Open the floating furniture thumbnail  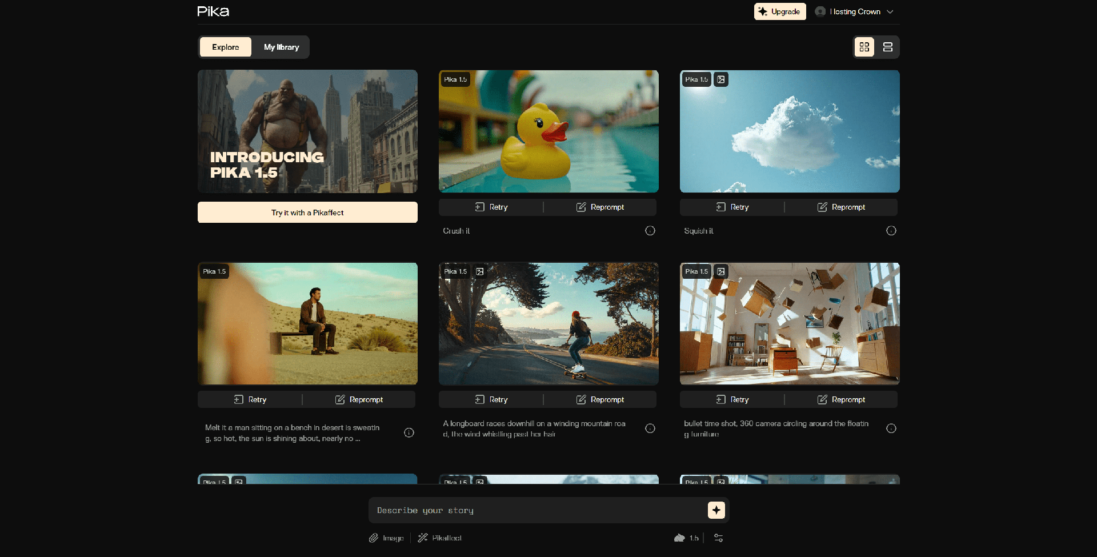[x=790, y=324]
